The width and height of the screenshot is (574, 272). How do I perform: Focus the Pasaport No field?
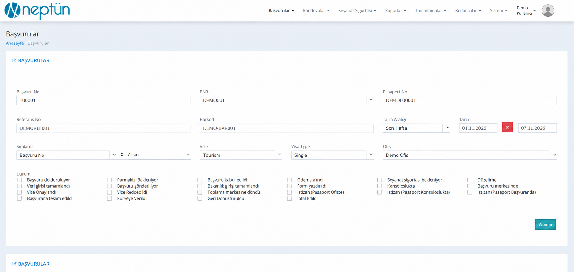click(470, 100)
